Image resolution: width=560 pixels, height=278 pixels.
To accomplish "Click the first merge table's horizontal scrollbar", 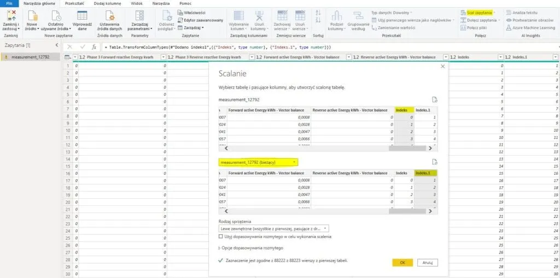I will pyautogui.click(x=407, y=149).
